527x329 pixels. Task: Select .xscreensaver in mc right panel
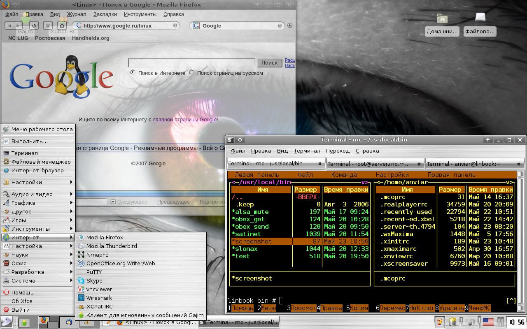(x=445, y=264)
